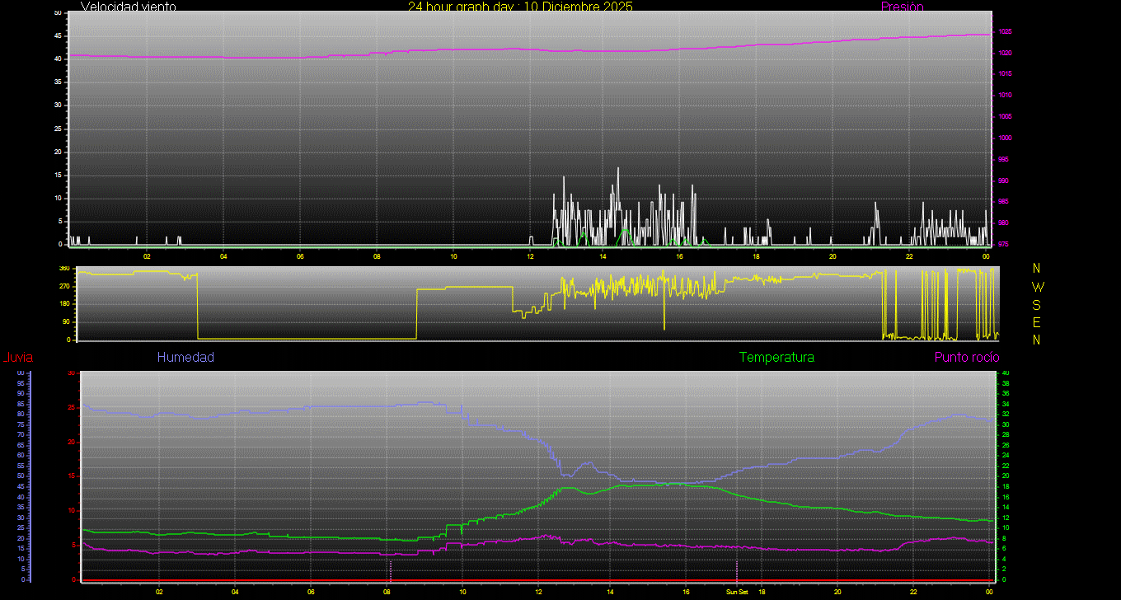Click the red 'Lluvia' legend label

click(x=17, y=358)
